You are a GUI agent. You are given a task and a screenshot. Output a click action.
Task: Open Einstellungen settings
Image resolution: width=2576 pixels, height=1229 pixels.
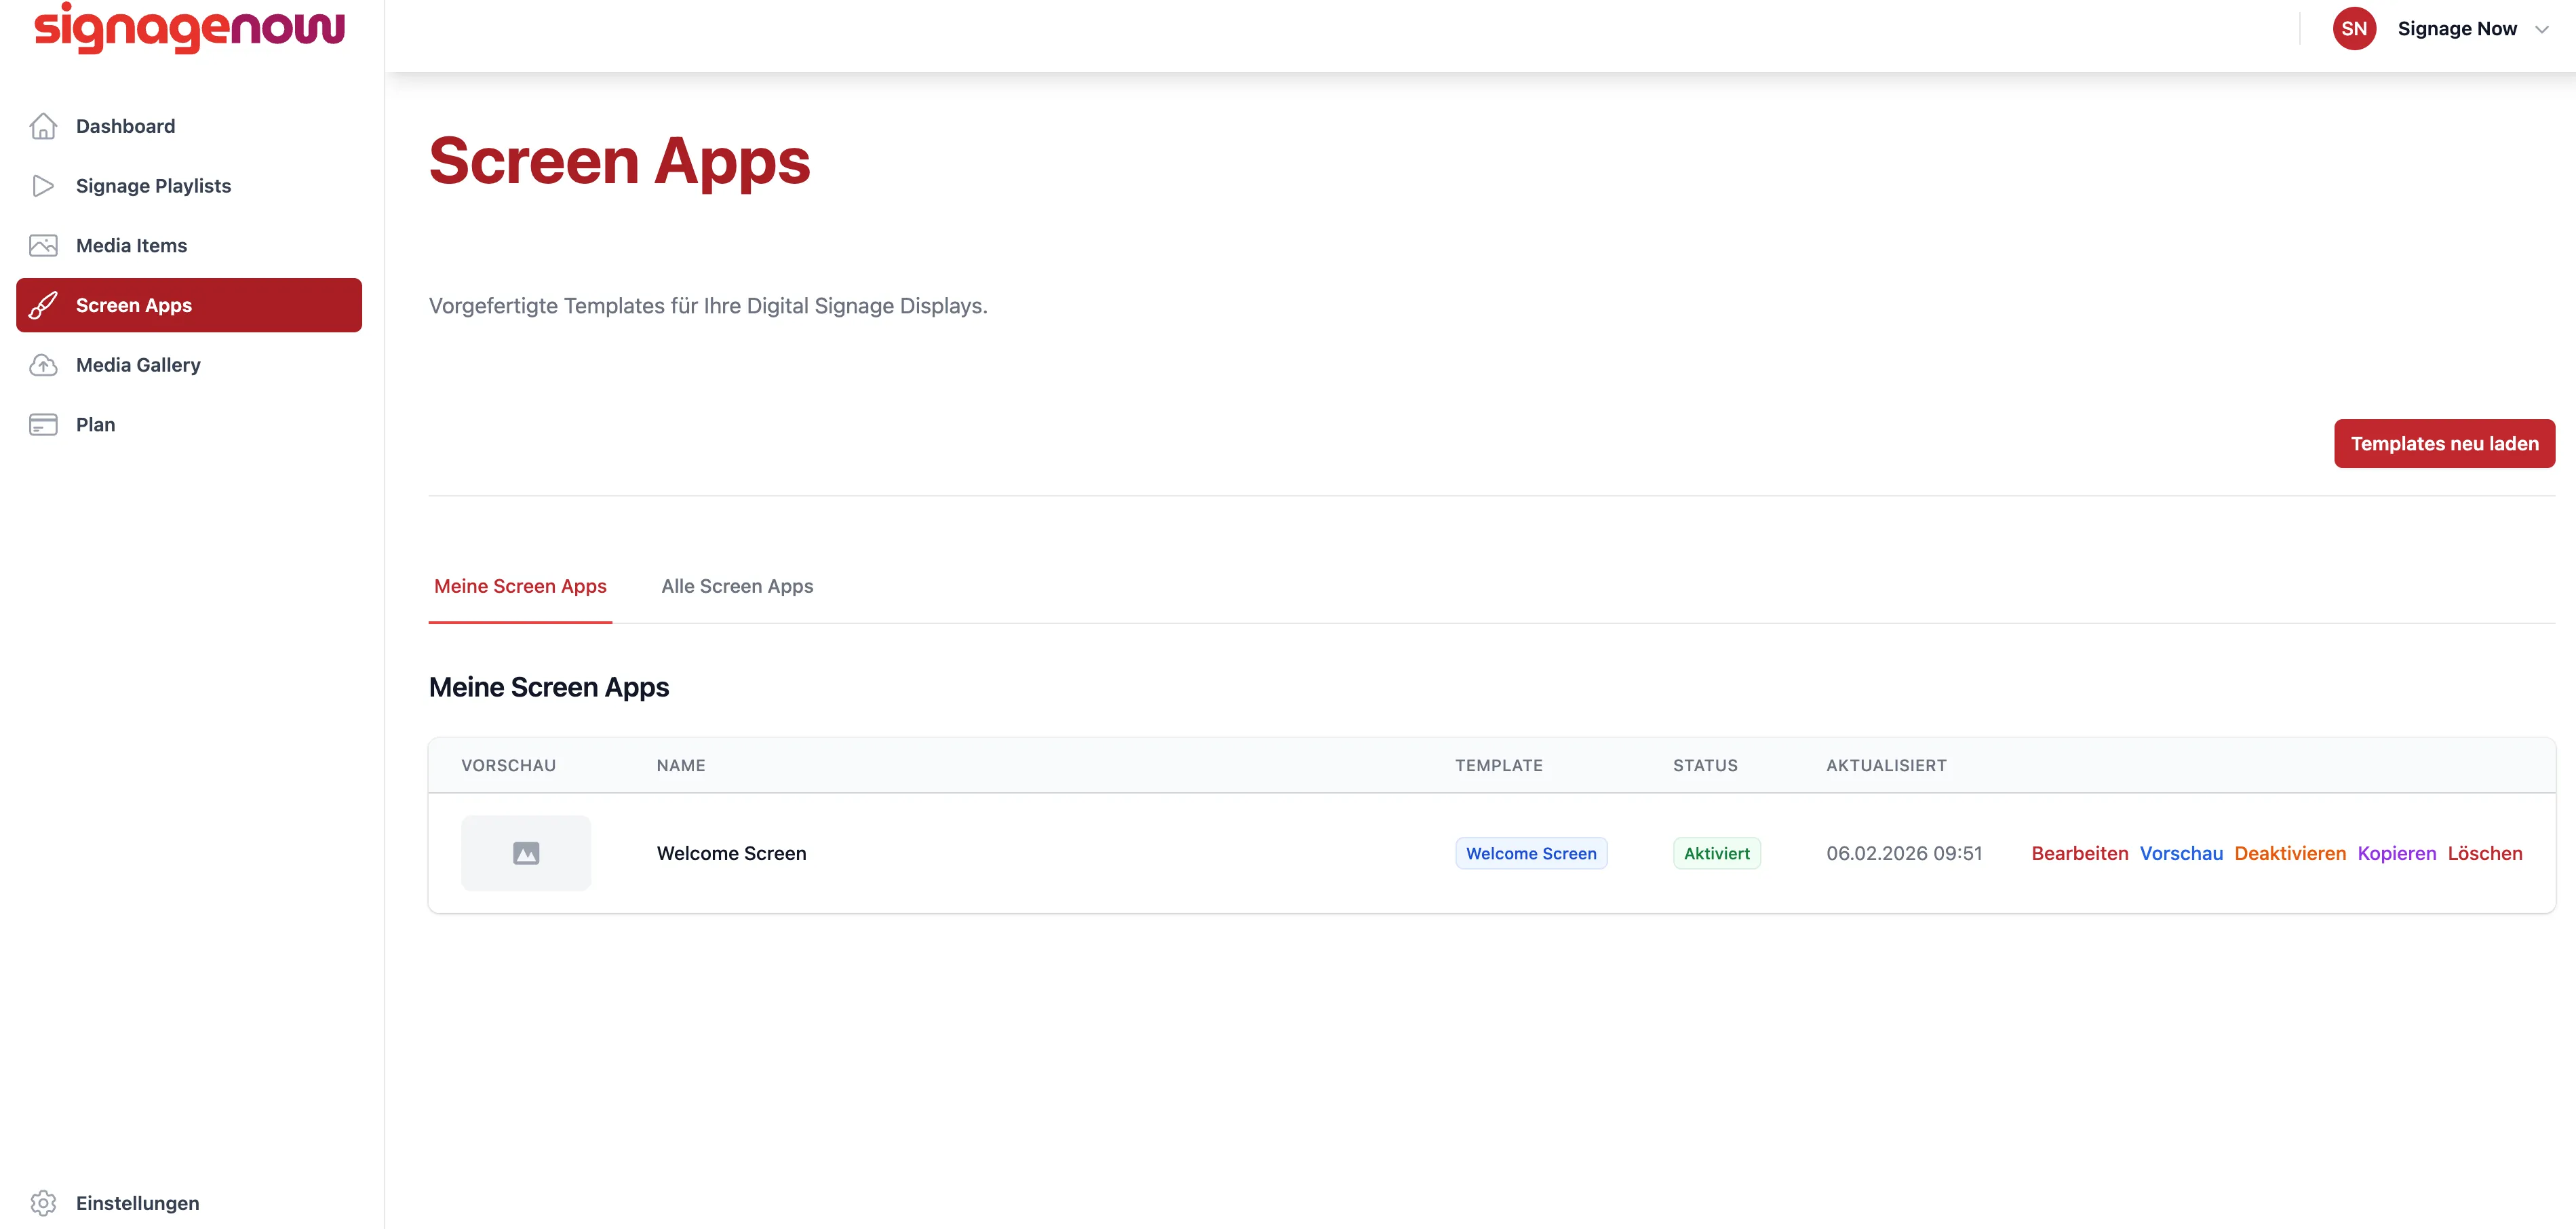click(189, 1203)
